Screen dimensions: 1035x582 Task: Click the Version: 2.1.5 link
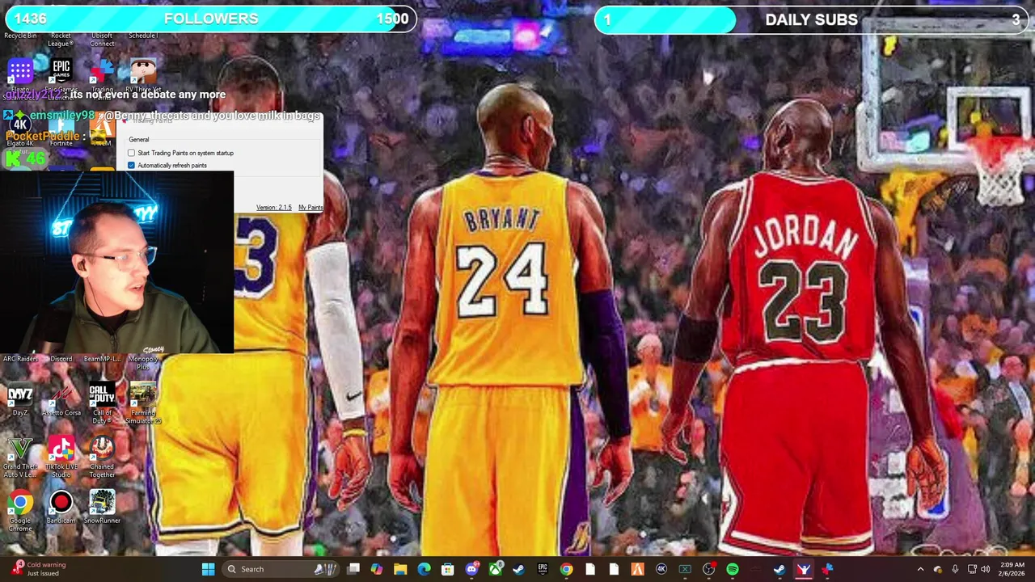273,208
